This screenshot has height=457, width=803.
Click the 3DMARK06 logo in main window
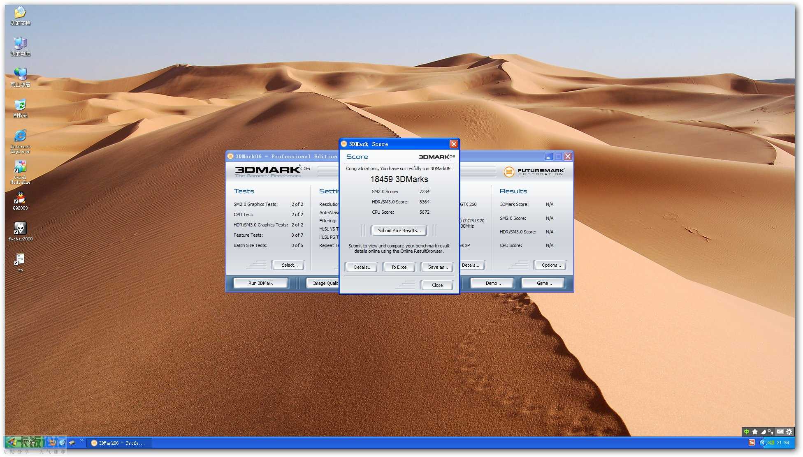pyautogui.click(x=272, y=171)
